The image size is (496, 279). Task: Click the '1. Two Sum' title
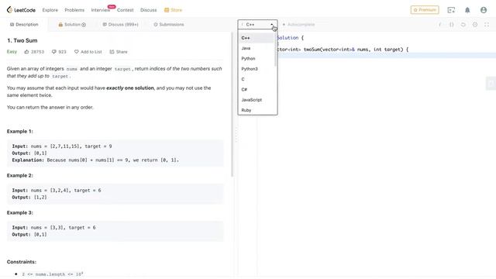click(22, 40)
